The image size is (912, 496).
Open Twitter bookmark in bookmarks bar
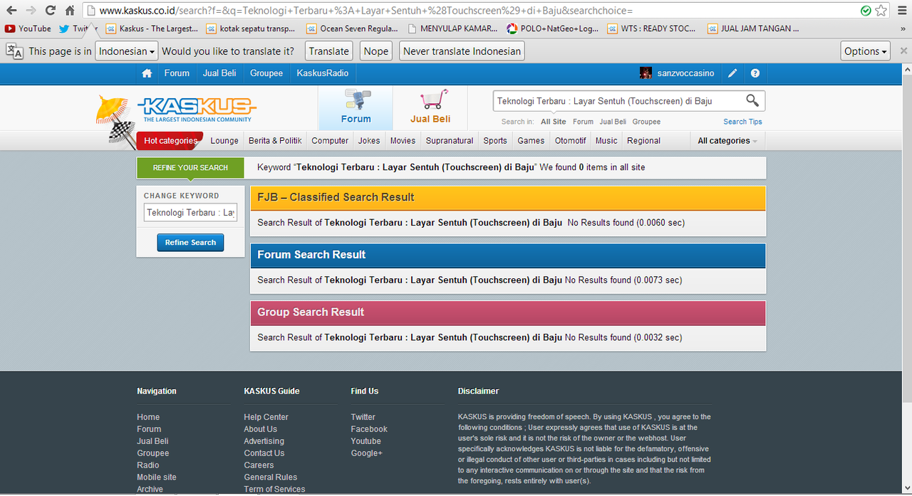(x=78, y=28)
